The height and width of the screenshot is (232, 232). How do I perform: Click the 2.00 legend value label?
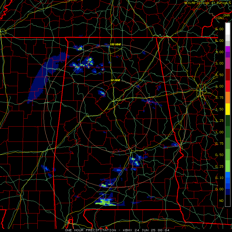[219, 86]
